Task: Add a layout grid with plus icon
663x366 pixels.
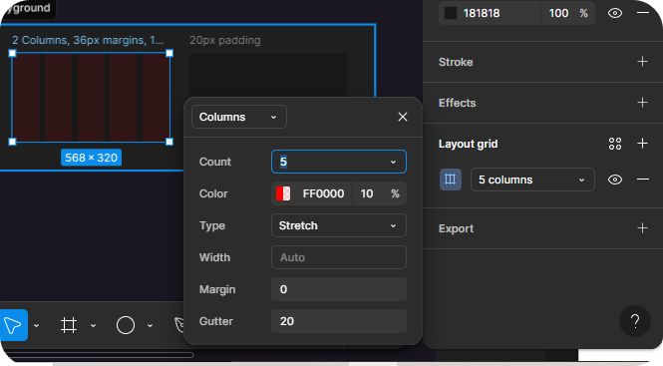Action: (642, 144)
